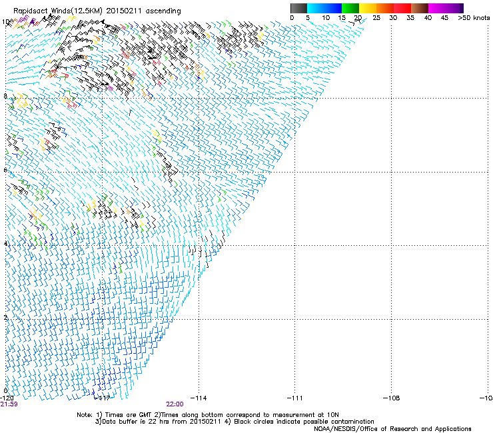The width and height of the screenshot is (493, 433).
Task: Click the '-117' longitude axis label
Action: (103, 398)
